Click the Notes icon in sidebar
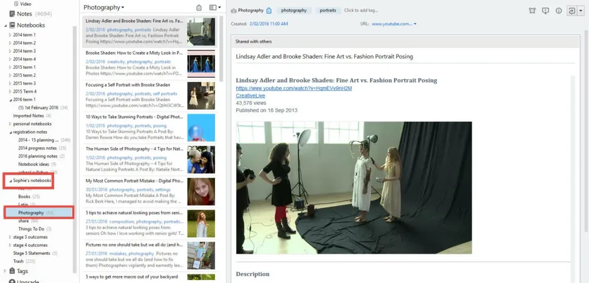The height and width of the screenshot is (283, 589). 12,14
